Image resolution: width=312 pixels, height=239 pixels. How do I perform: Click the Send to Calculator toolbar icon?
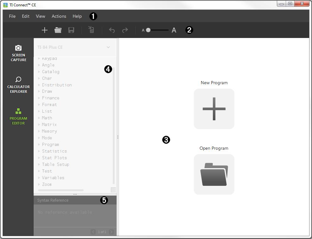tap(91, 30)
